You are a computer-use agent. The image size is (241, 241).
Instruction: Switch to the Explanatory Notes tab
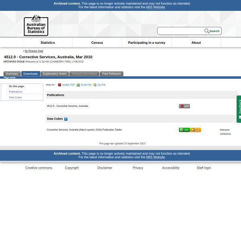[55, 74]
